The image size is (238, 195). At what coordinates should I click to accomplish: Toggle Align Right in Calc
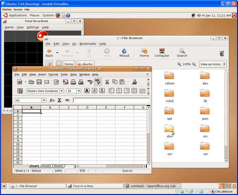pyautogui.click(x=127, y=91)
